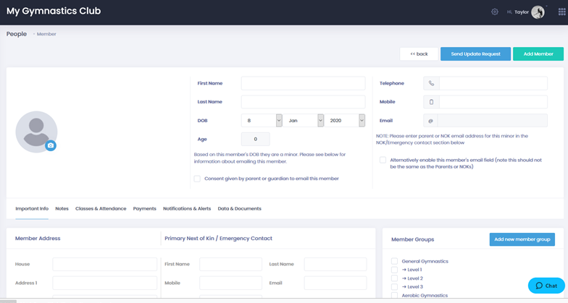Click the settings gear icon in header
This screenshot has width=568, height=303.
point(495,12)
